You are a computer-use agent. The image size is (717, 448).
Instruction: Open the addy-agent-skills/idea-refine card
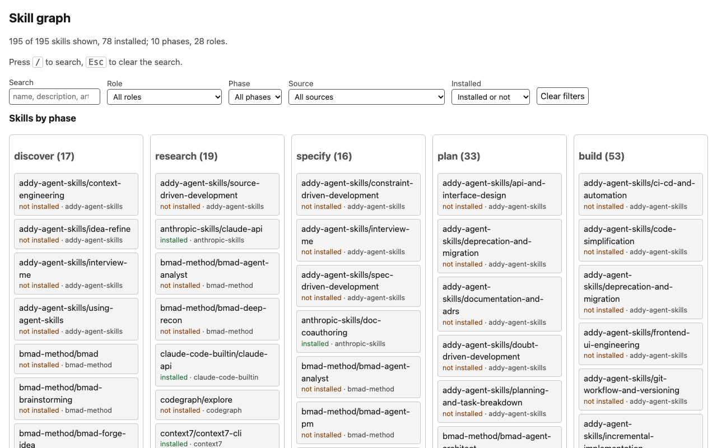coord(76,234)
